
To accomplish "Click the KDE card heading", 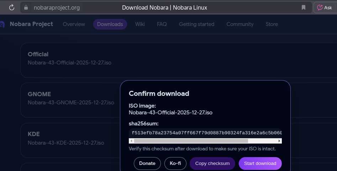I will [34, 134].
